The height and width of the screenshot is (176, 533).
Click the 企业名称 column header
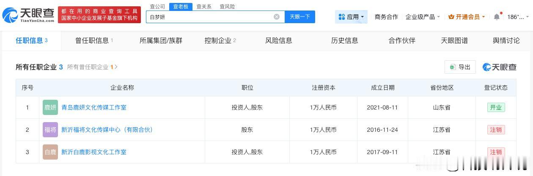(122, 88)
